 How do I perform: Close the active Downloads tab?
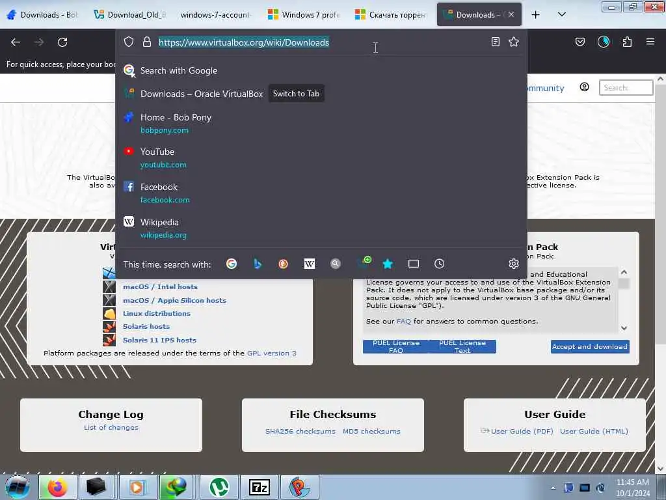[511, 14]
